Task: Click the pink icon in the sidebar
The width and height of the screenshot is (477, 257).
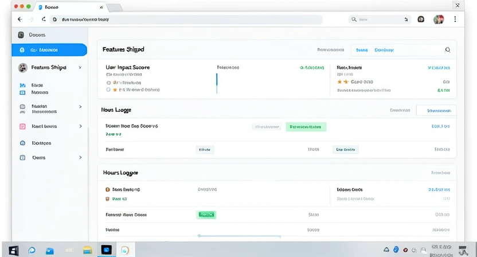Action: (x=22, y=126)
